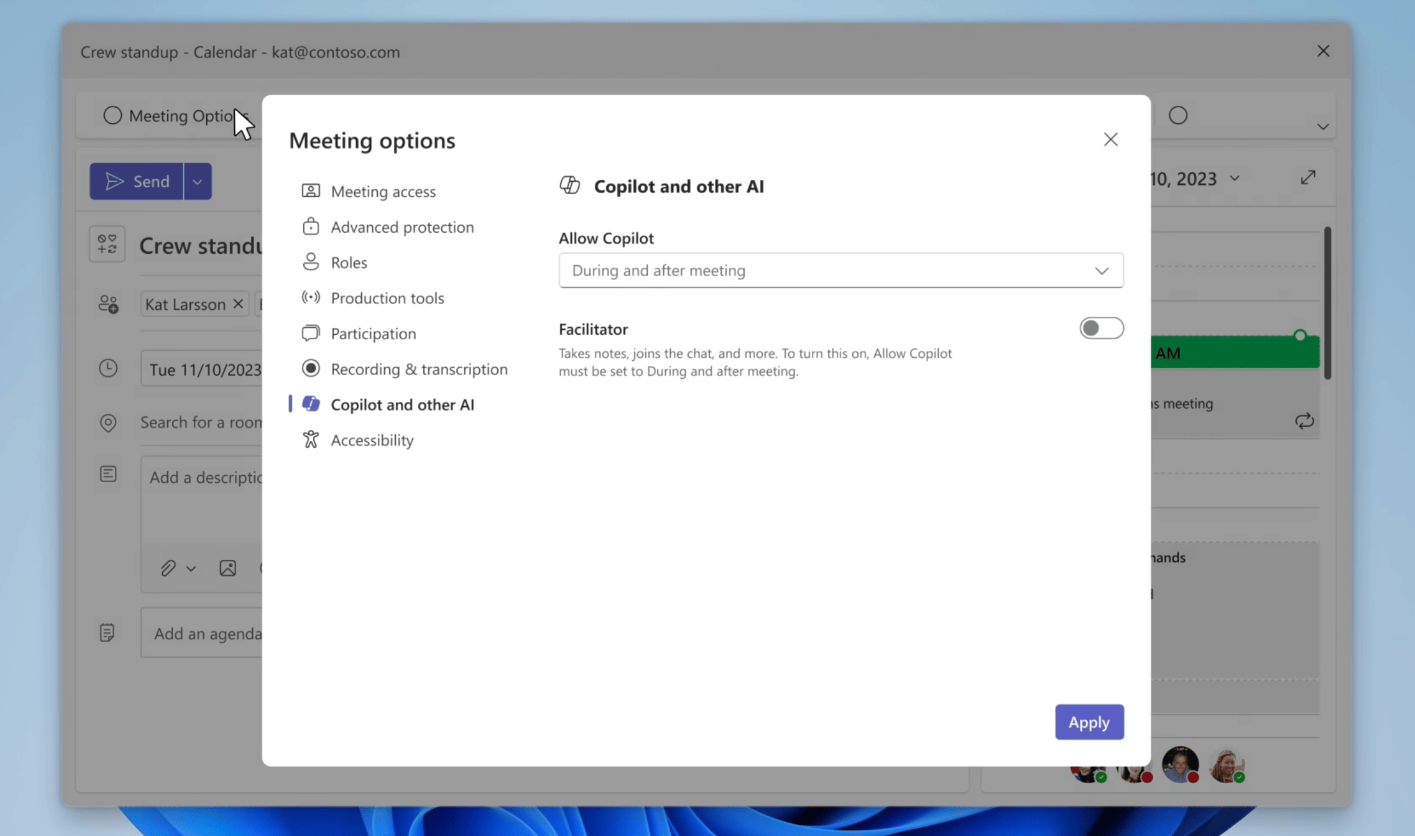This screenshot has height=836, width=1415.
Task: Close the Meeting options dialog
Action: pos(1111,140)
